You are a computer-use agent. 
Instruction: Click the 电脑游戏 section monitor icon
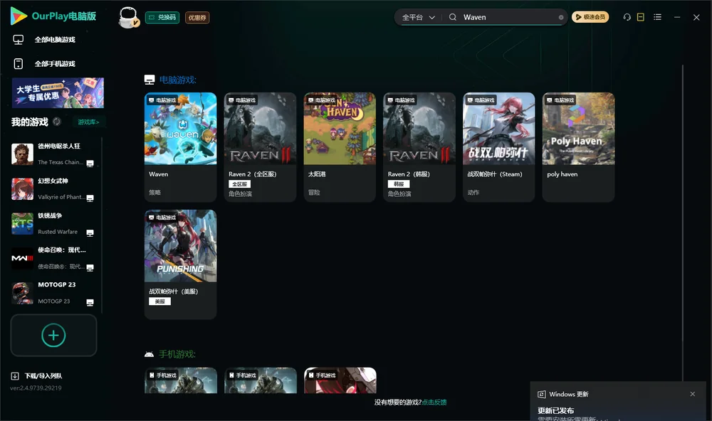point(150,80)
